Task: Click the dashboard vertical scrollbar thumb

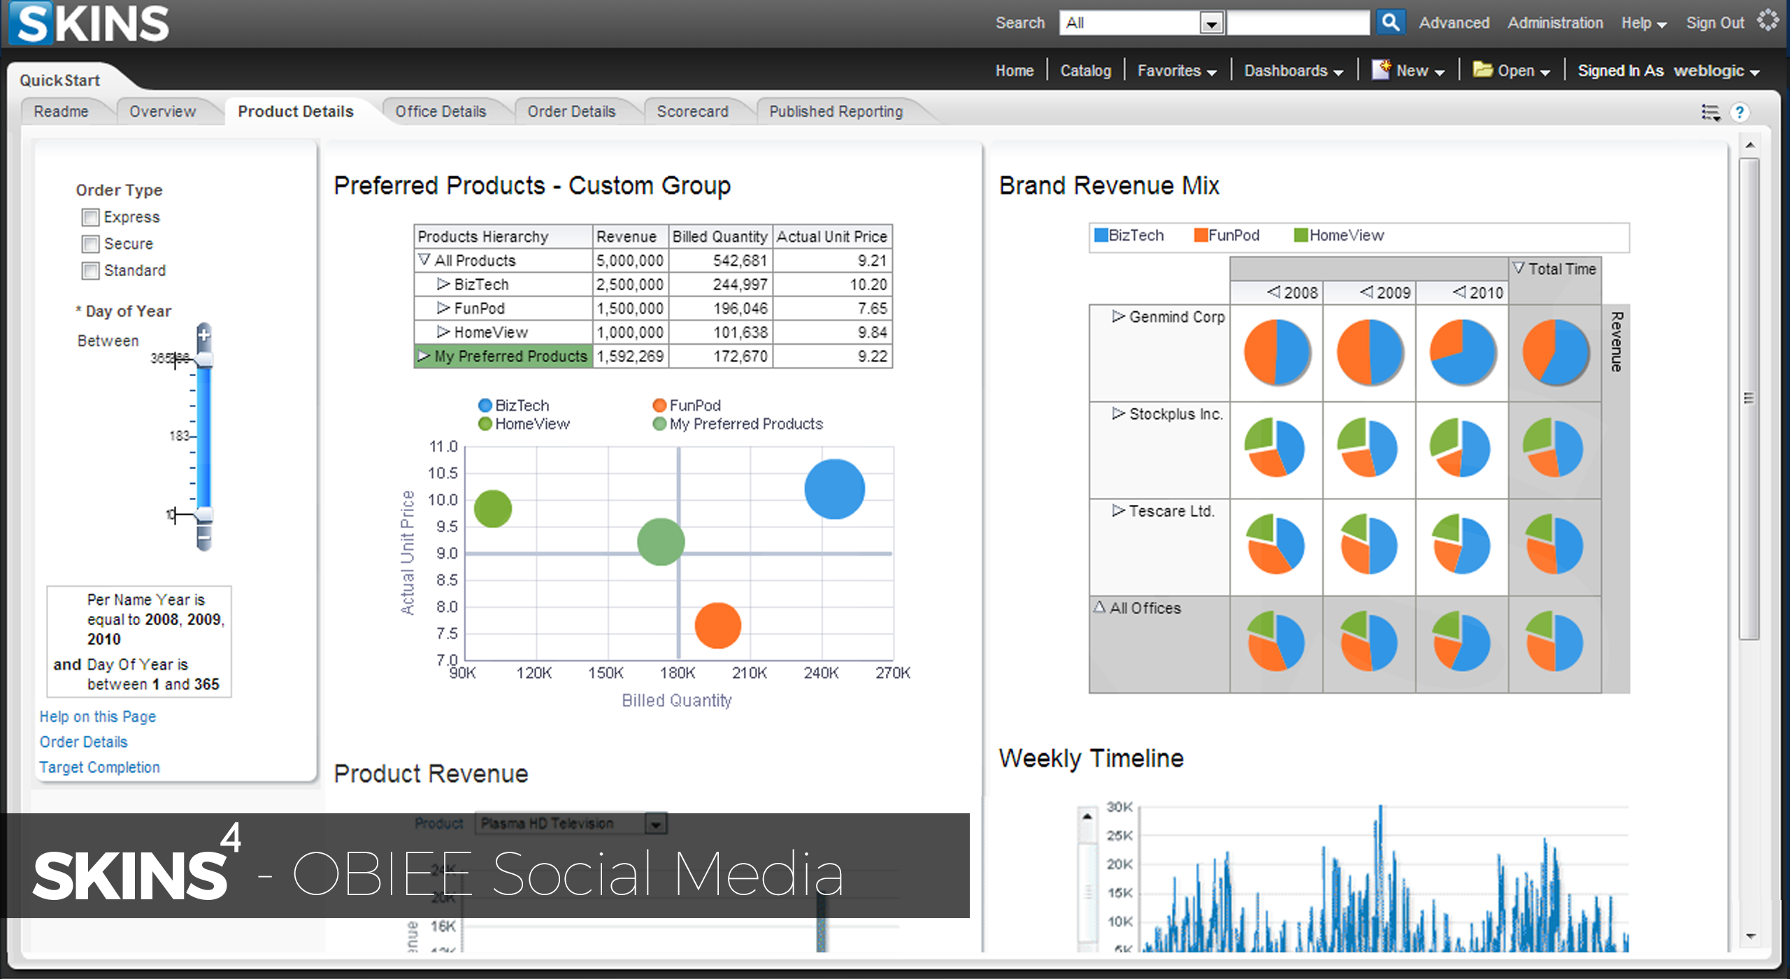Action: coord(1749,398)
